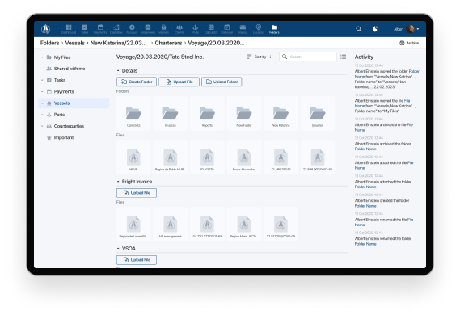Open the Contracts folder

click(x=133, y=114)
